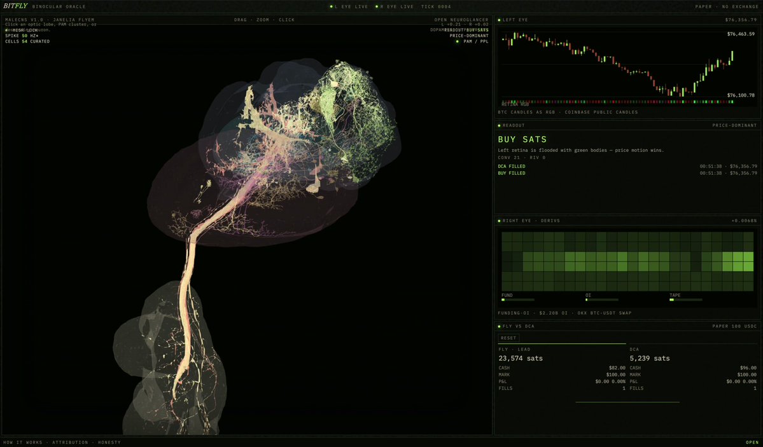The image size is (763, 447).
Task: Click the derivatives heatmap grid
Action: (x=627, y=261)
